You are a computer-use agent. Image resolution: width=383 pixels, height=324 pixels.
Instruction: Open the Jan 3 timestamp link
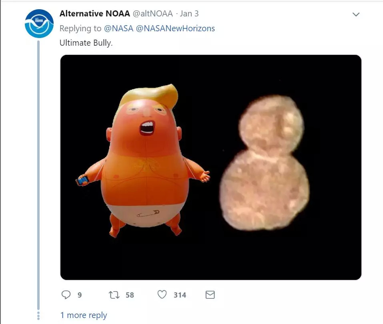(189, 14)
